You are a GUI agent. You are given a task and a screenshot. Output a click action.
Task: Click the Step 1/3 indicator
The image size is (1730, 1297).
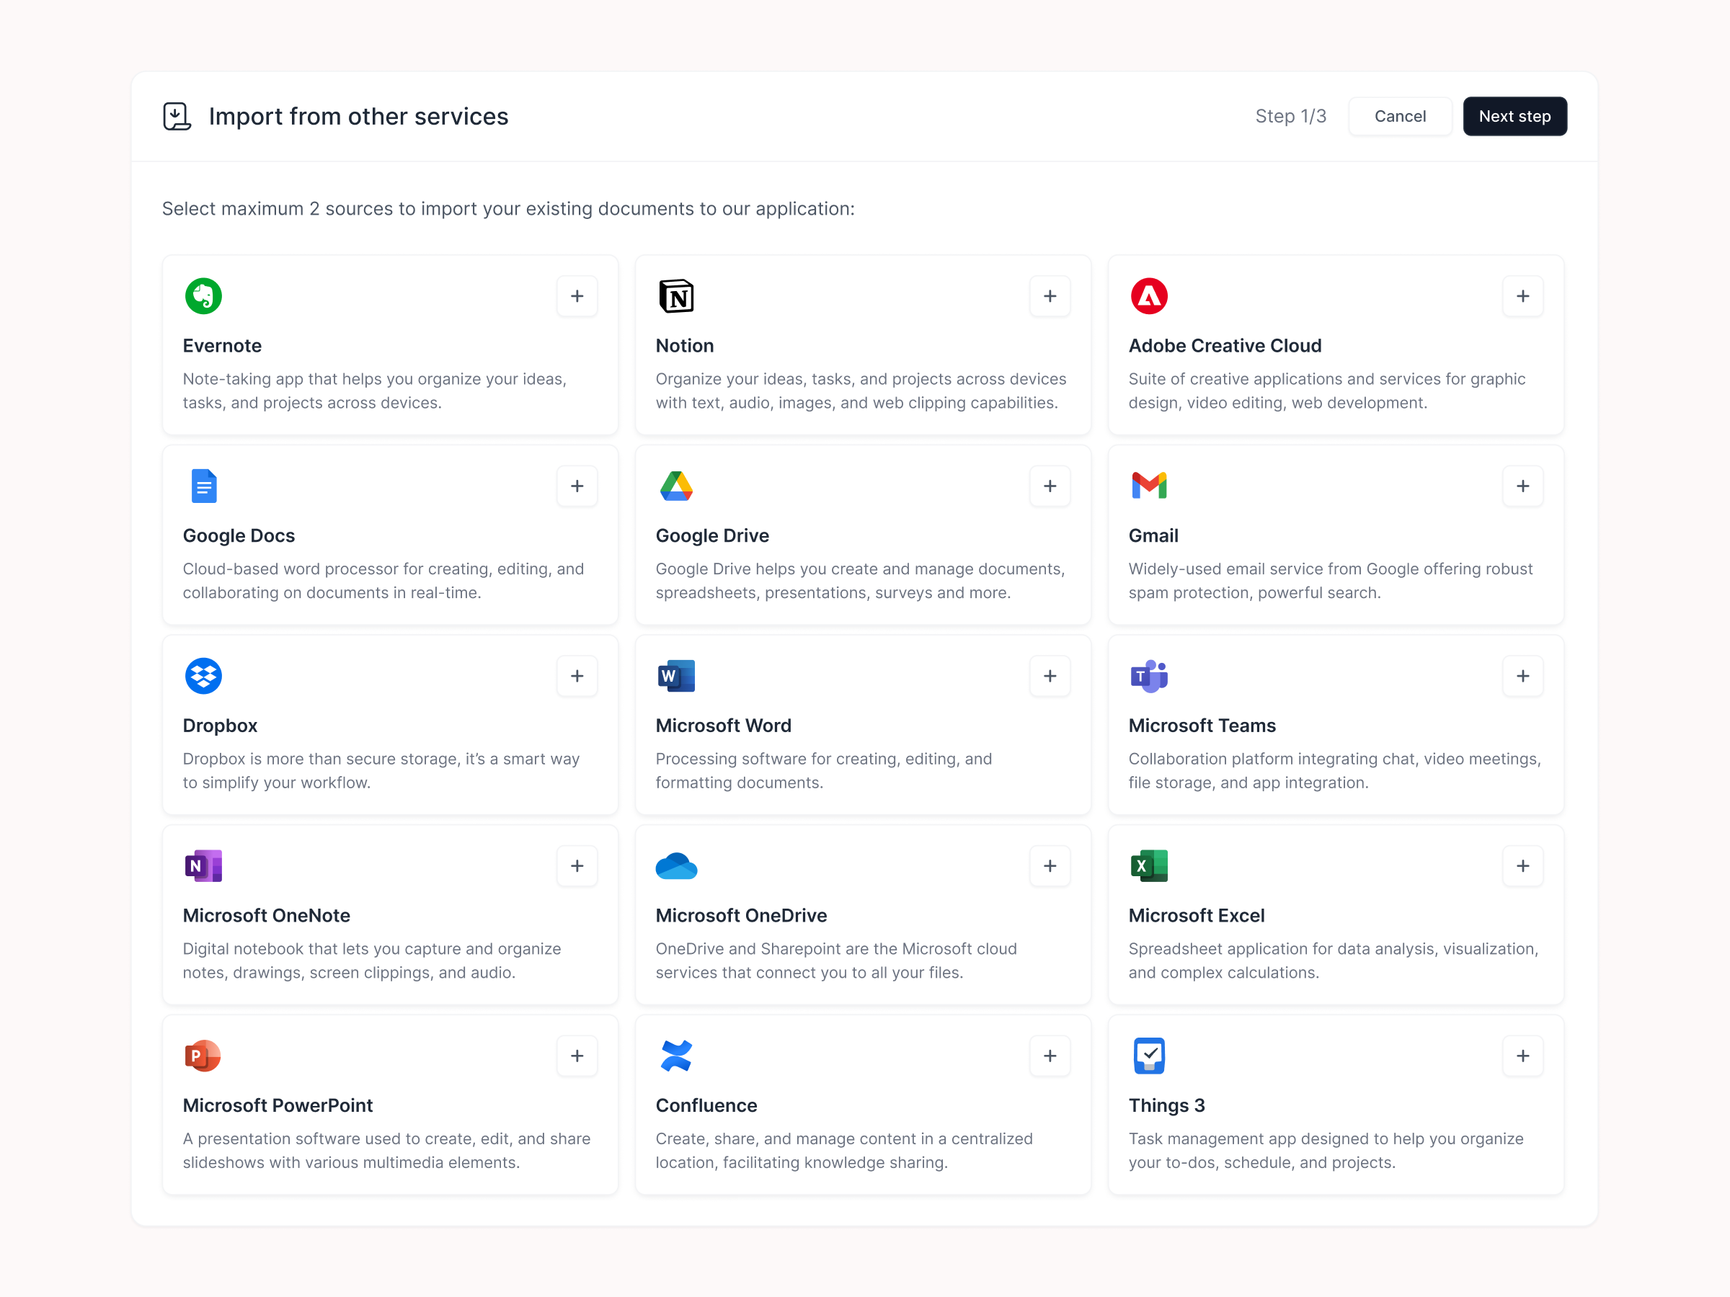1290,116
